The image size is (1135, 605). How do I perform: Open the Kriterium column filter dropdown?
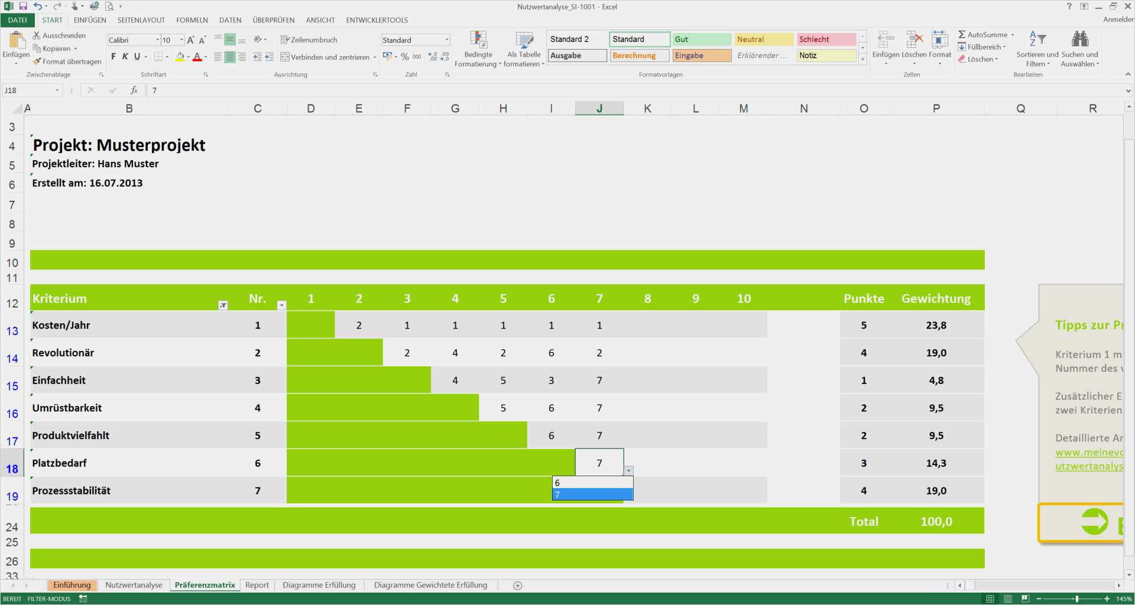click(x=223, y=305)
